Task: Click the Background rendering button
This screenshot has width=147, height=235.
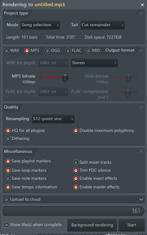Action: coord(92,225)
